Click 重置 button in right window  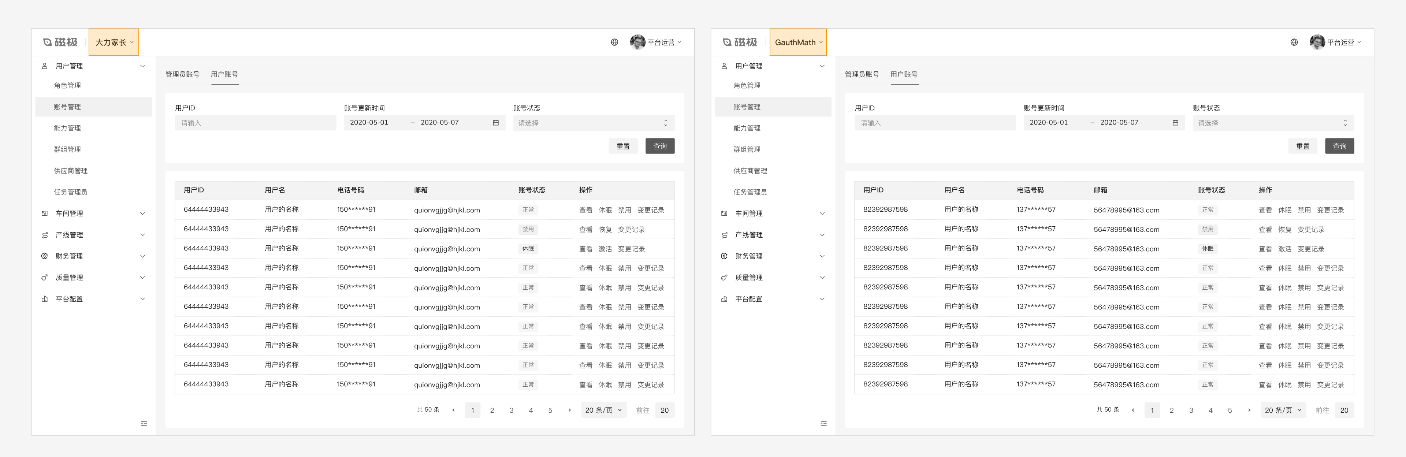click(1302, 146)
